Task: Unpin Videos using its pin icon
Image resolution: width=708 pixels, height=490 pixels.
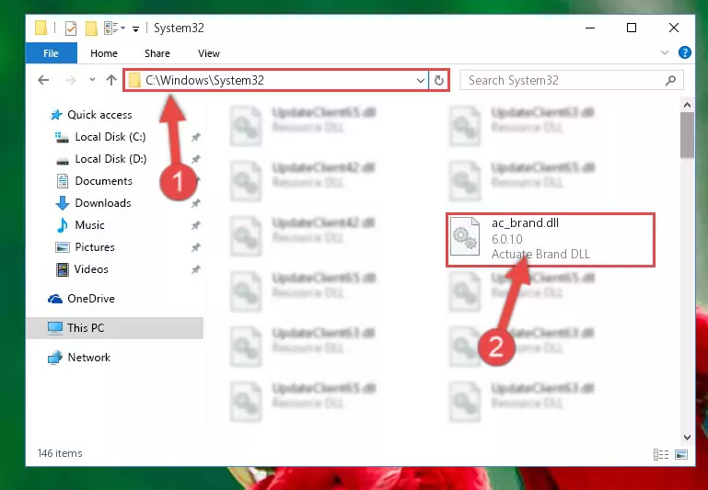Action: point(195,269)
